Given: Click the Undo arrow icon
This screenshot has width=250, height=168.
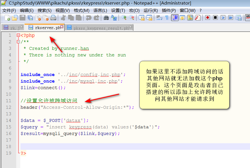Looking at the screenshot, I should pos(89,18).
